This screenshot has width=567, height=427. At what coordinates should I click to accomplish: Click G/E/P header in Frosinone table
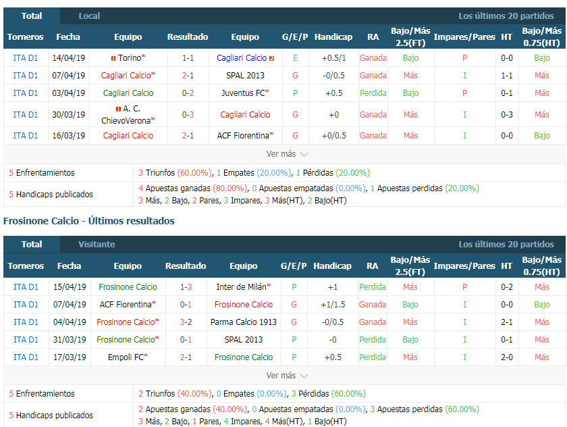pos(294,266)
